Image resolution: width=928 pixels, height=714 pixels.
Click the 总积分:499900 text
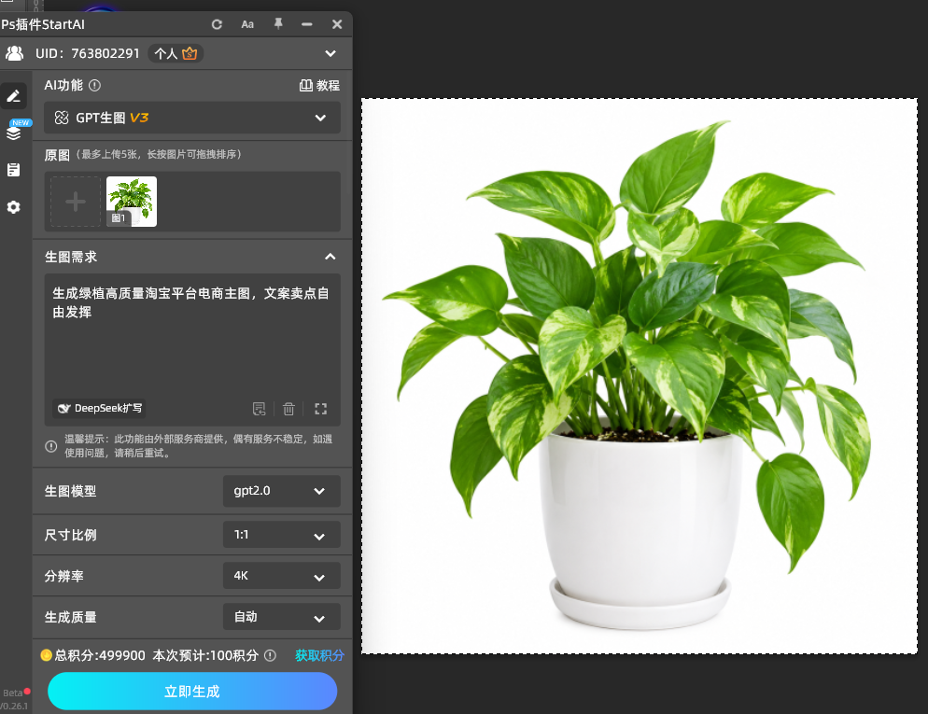[100, 655]
